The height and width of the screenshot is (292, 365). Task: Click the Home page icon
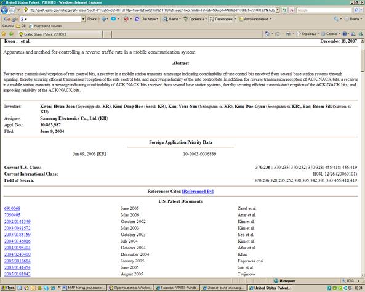click(x=267, y=34)
